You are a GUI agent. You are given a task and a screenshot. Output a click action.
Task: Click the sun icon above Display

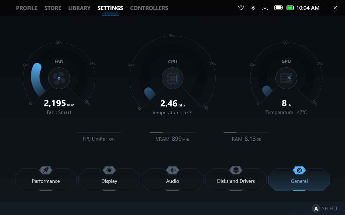tap(109, 170)
